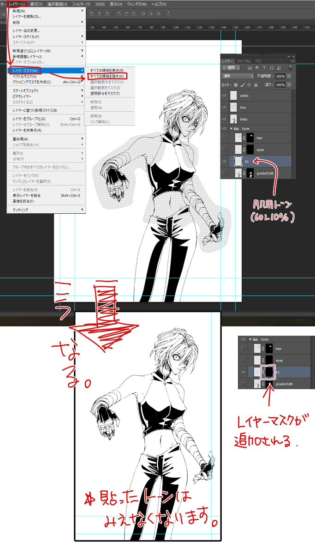Open blend mode dropdown (通常)

pos(238,76)
